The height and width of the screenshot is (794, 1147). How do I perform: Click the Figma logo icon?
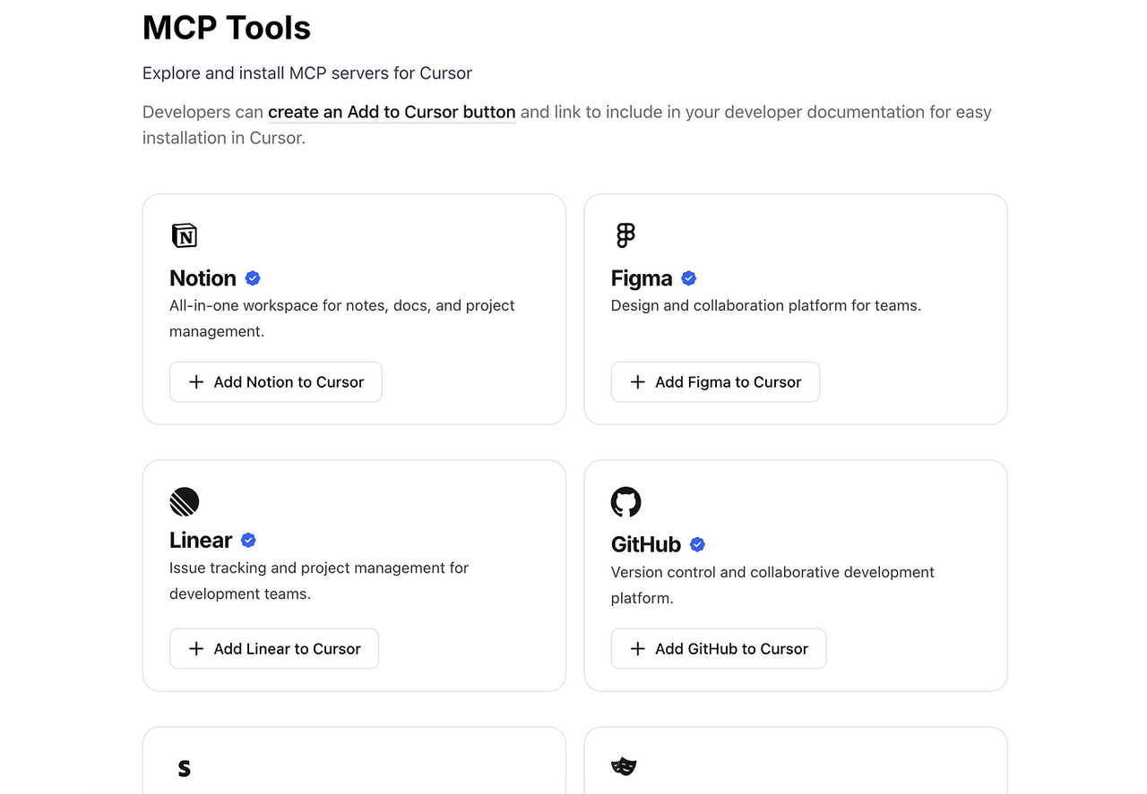click(625, 235)
